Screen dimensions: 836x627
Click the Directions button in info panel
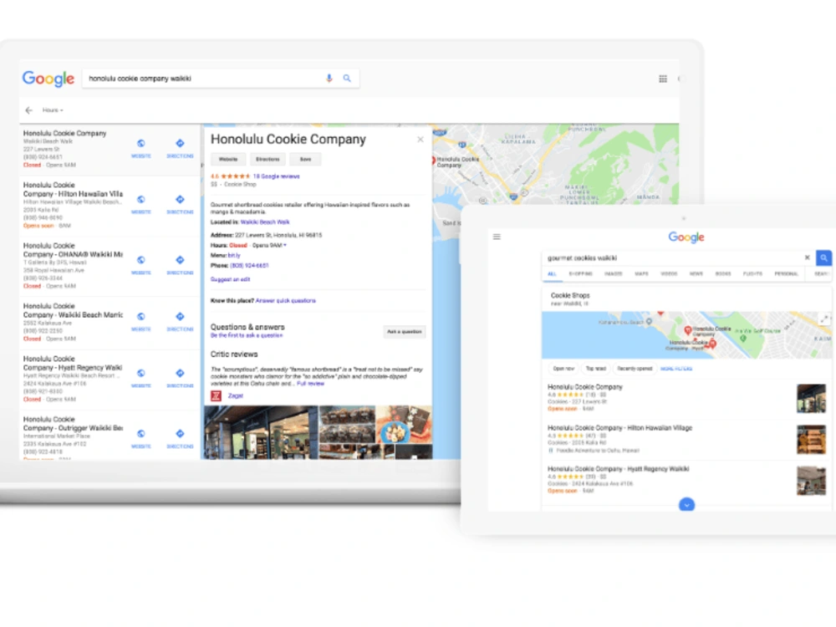(268, 160)
